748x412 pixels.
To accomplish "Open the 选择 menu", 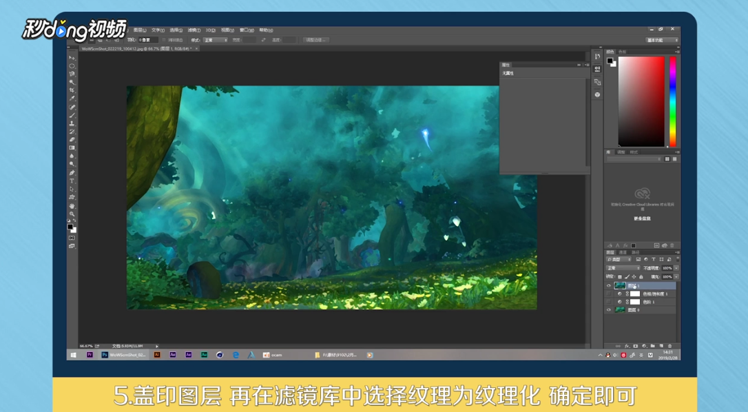I will pos(176,30).
